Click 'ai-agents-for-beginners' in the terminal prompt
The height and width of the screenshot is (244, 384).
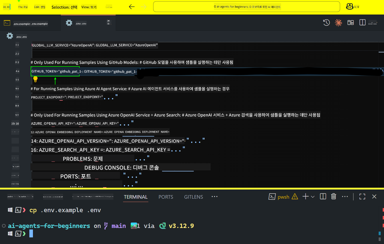tap(49, 226)
